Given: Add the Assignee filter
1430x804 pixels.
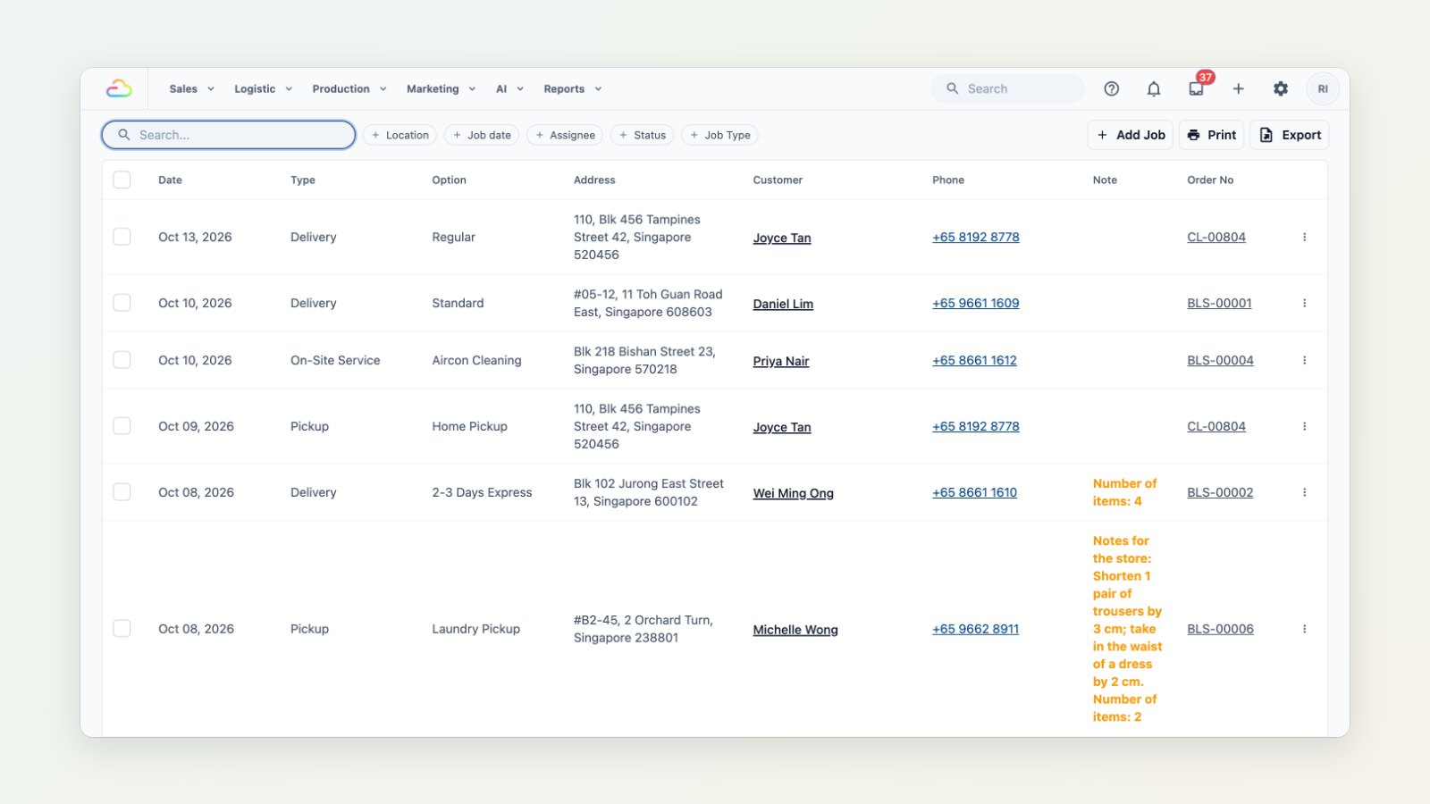Looking at the screenshot, I should tap(565, 135).
